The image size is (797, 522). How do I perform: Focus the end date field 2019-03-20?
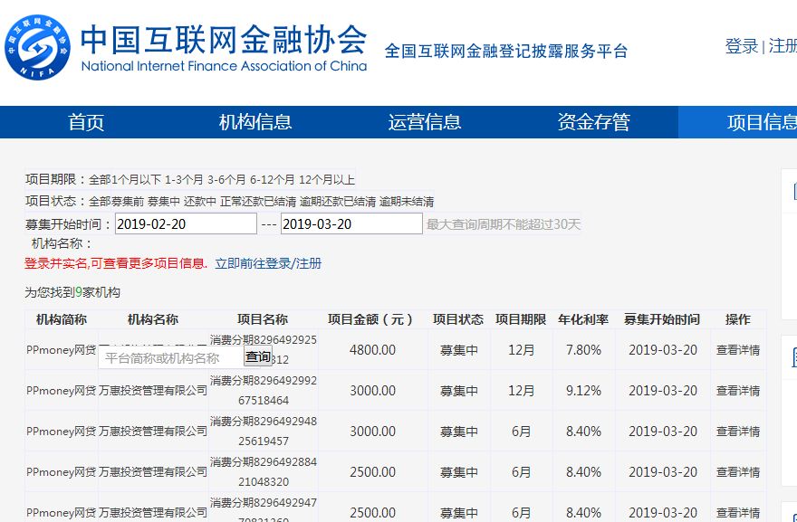click(x=351, y=224)
